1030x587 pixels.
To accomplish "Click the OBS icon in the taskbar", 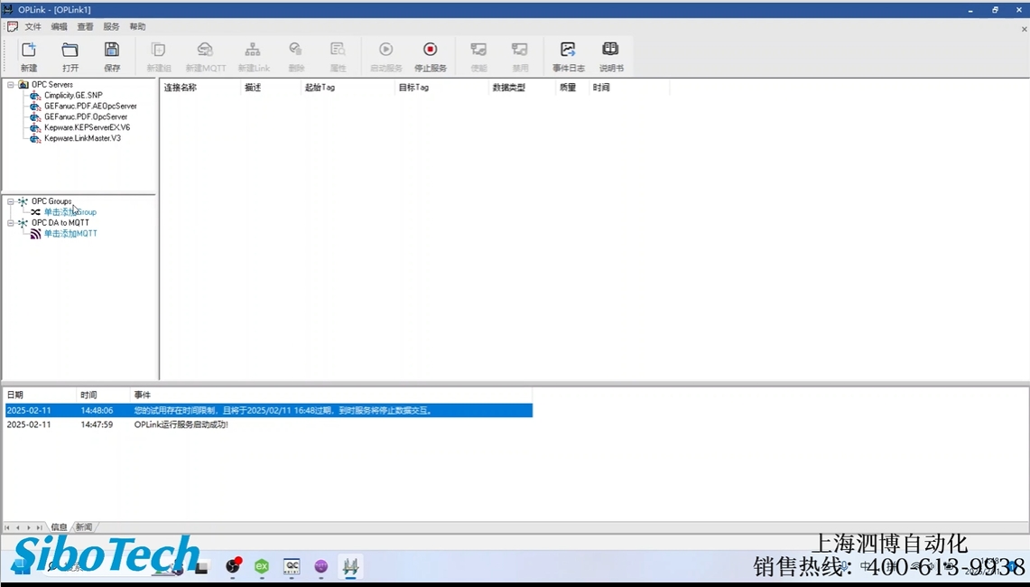I will coord(232,566).
